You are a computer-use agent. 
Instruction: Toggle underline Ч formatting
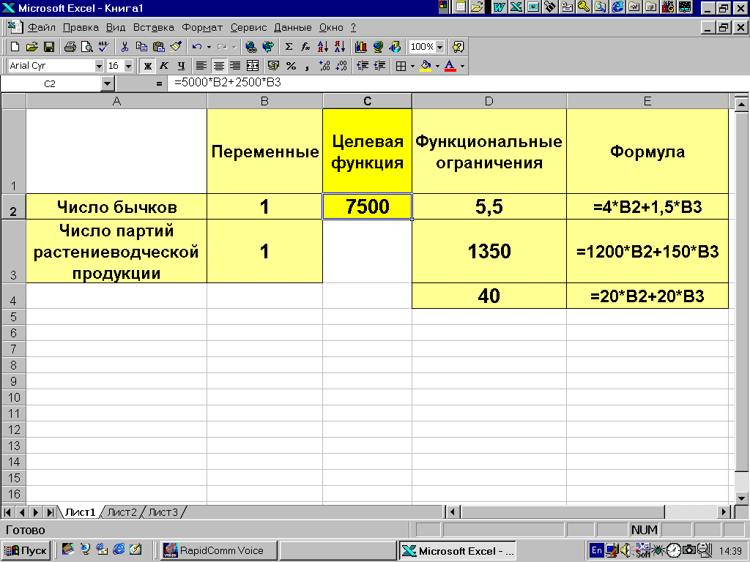[181, 66]
